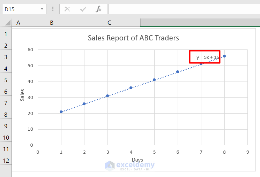Select the Days horizontal axis title
Screen dimensions: 260x177
click(x=137, y=160)
